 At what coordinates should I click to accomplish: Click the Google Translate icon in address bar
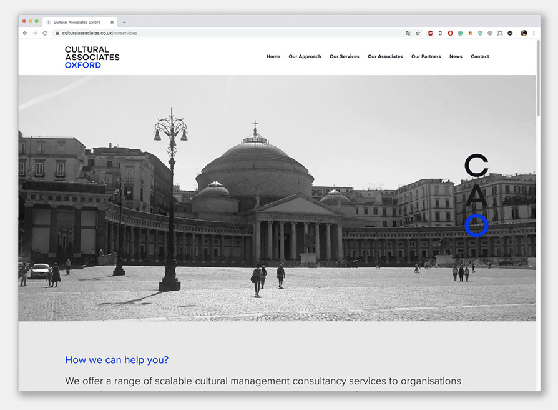coord(408,33)
